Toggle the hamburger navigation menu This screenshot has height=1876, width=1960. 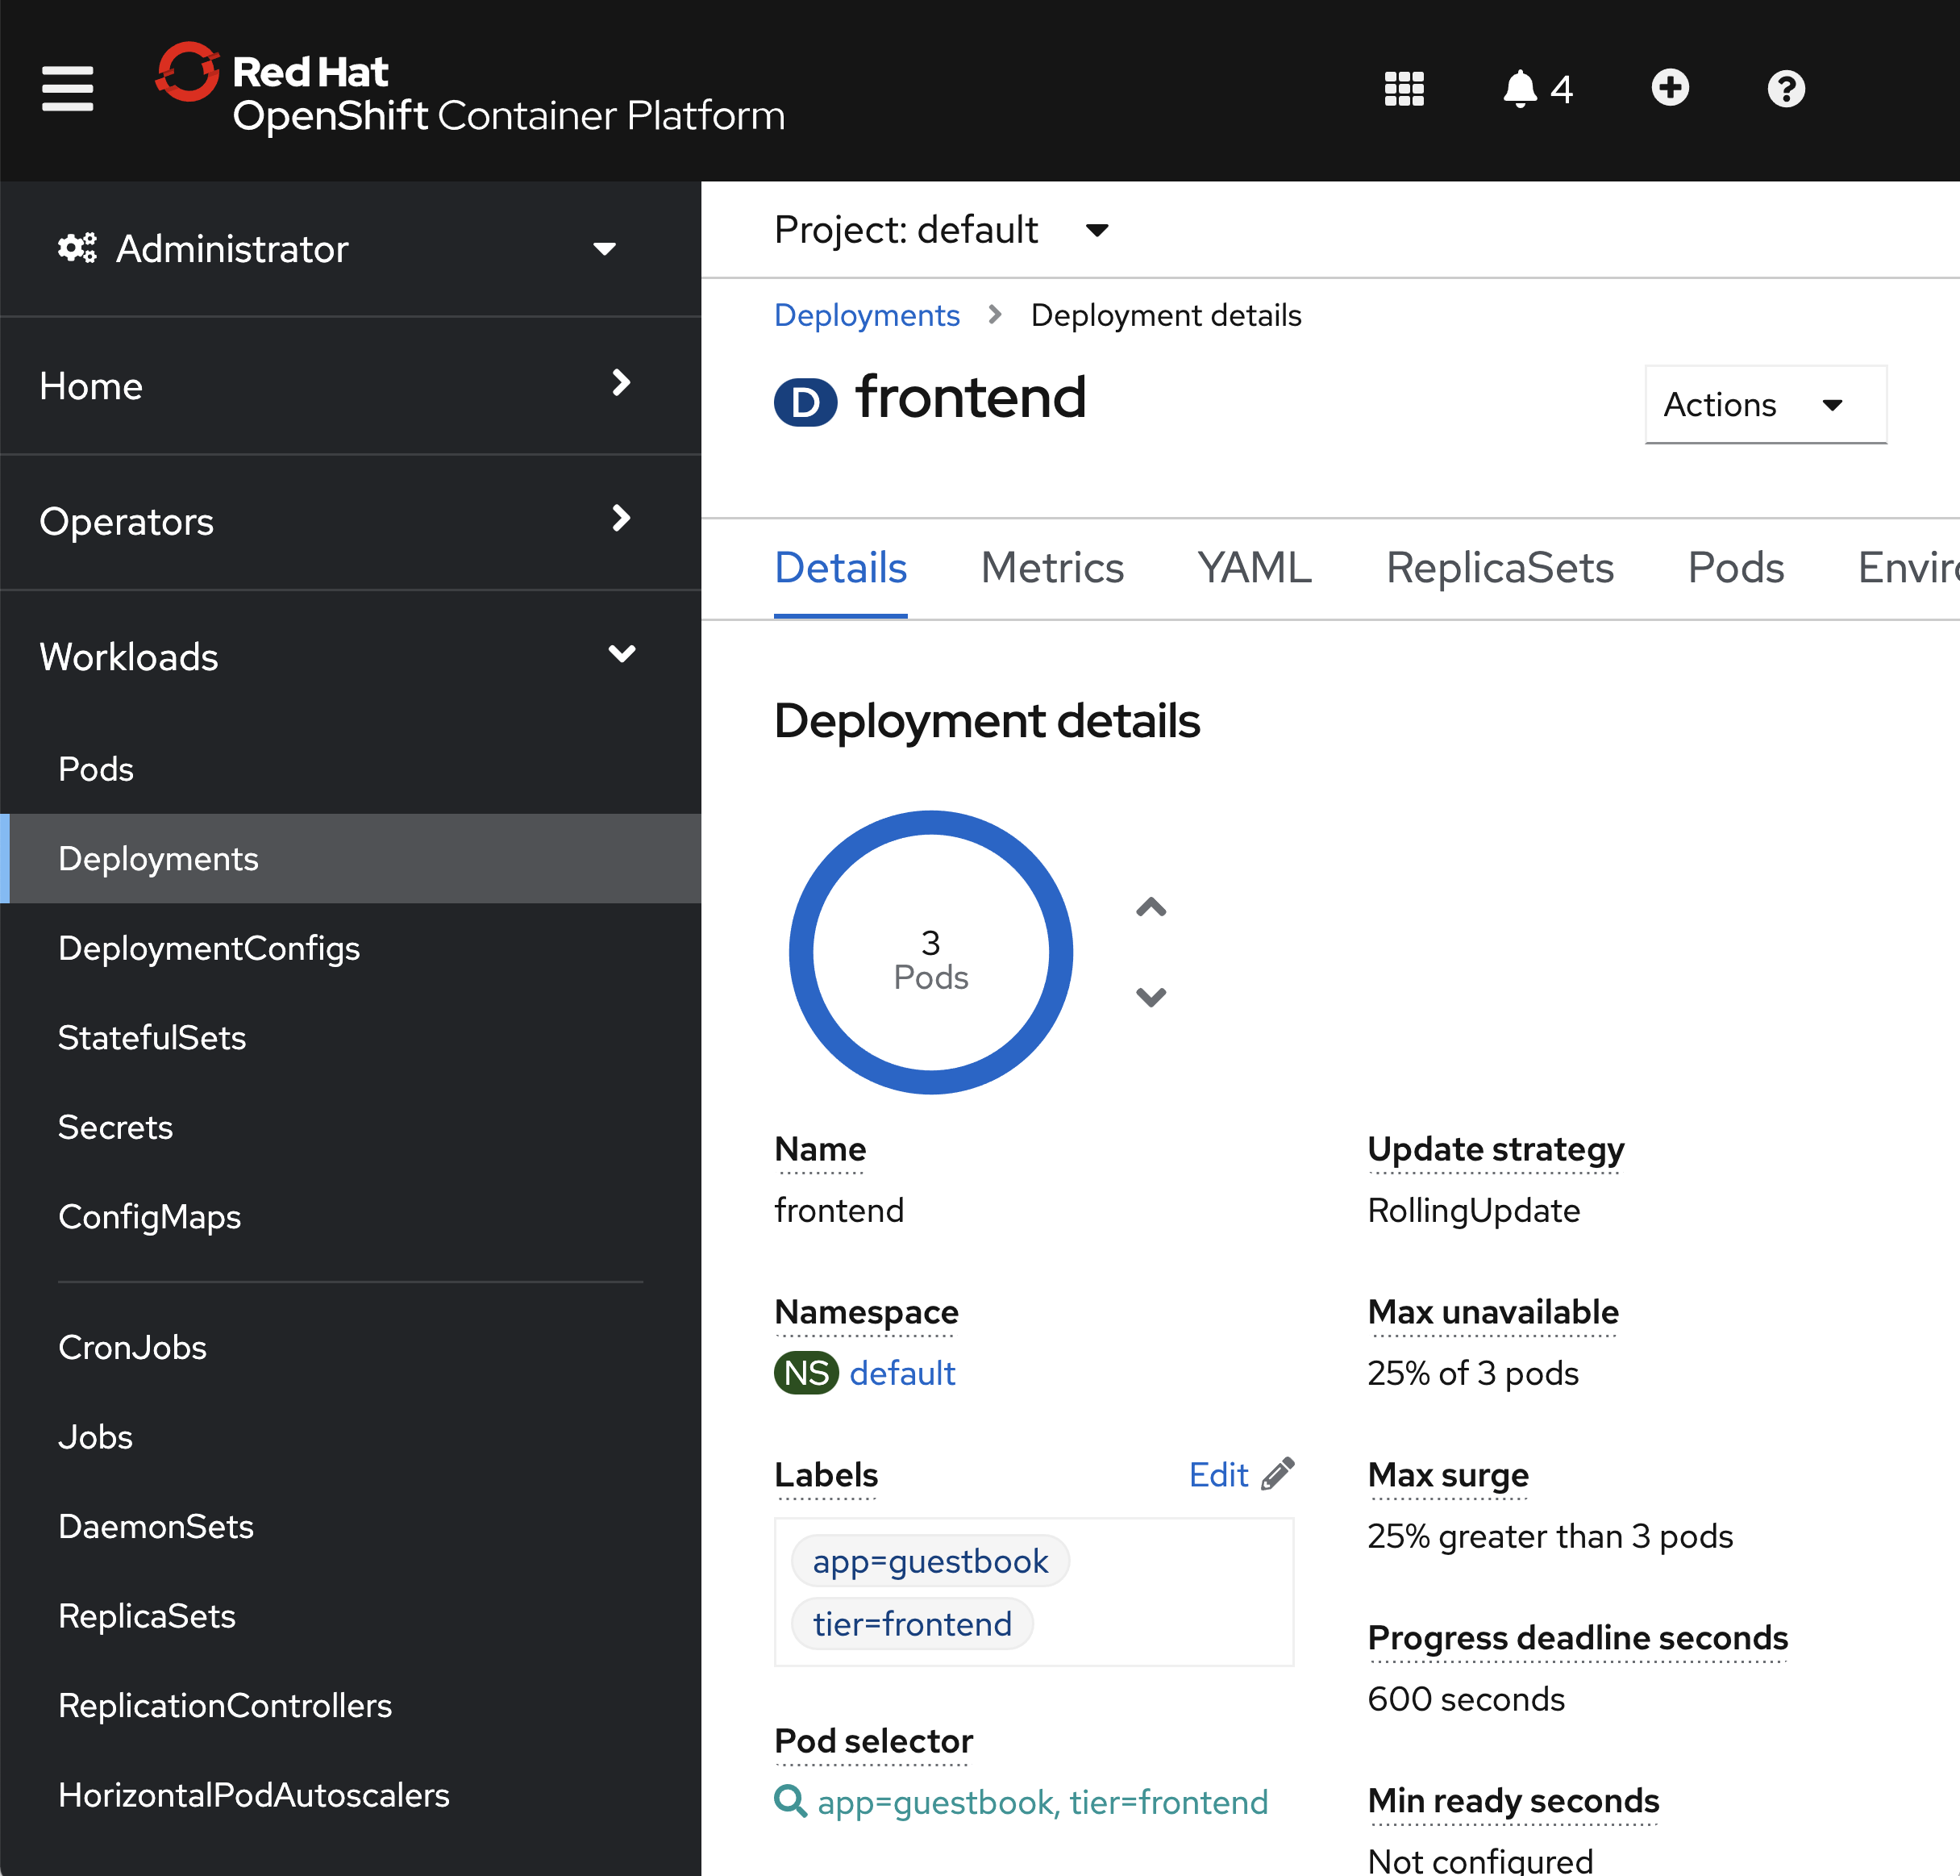click(68, 89)
